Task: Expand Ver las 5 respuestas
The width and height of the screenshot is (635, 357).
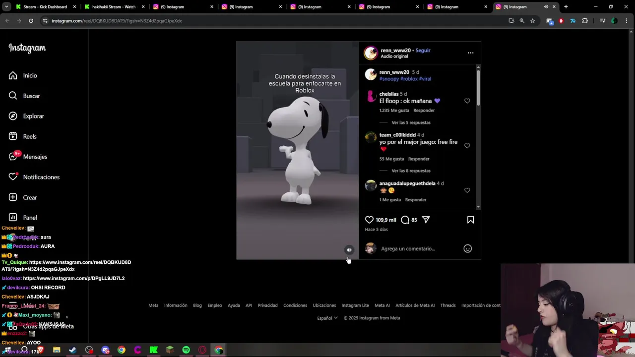Action: (411, 122)
